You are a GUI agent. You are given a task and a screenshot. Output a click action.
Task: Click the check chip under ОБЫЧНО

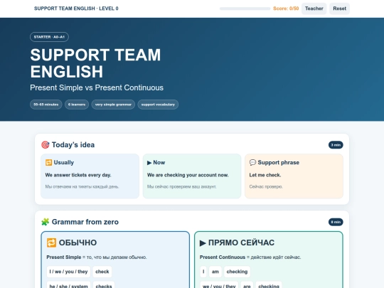102,272
